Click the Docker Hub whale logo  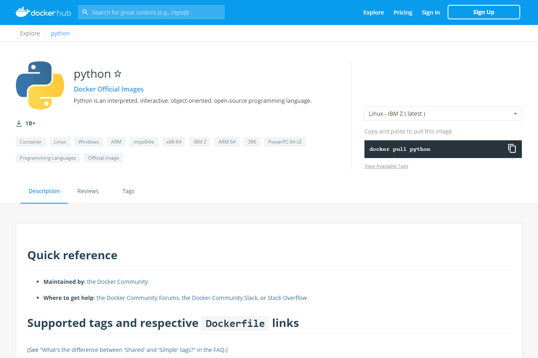coord(43,12)
